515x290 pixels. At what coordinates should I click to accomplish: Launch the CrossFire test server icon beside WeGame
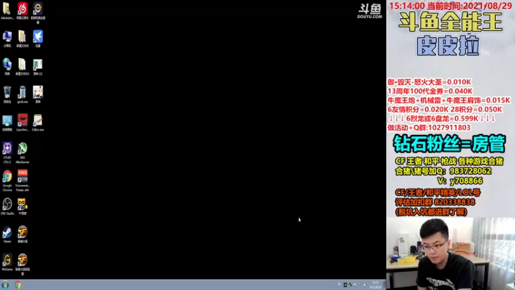coord(23,264)
